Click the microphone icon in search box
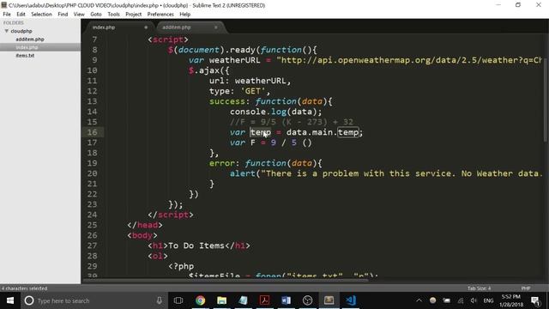This screenshot has height=309, width=549. (x=160, y=300)
